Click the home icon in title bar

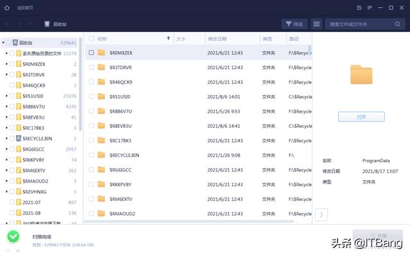pyautogui.click(x=7, y=8)
